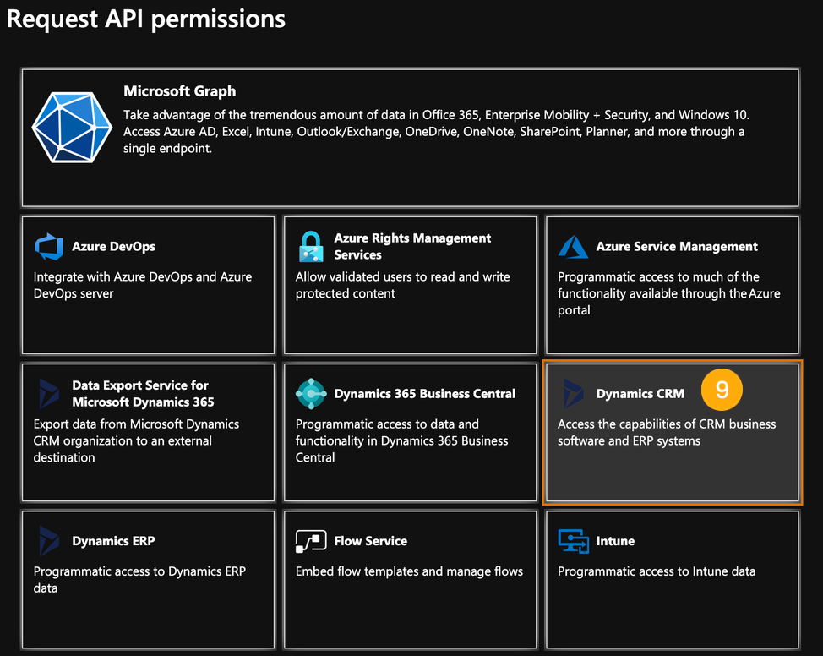
Task: Select the Azure DevOps tile
Action: tap(148, 285)
